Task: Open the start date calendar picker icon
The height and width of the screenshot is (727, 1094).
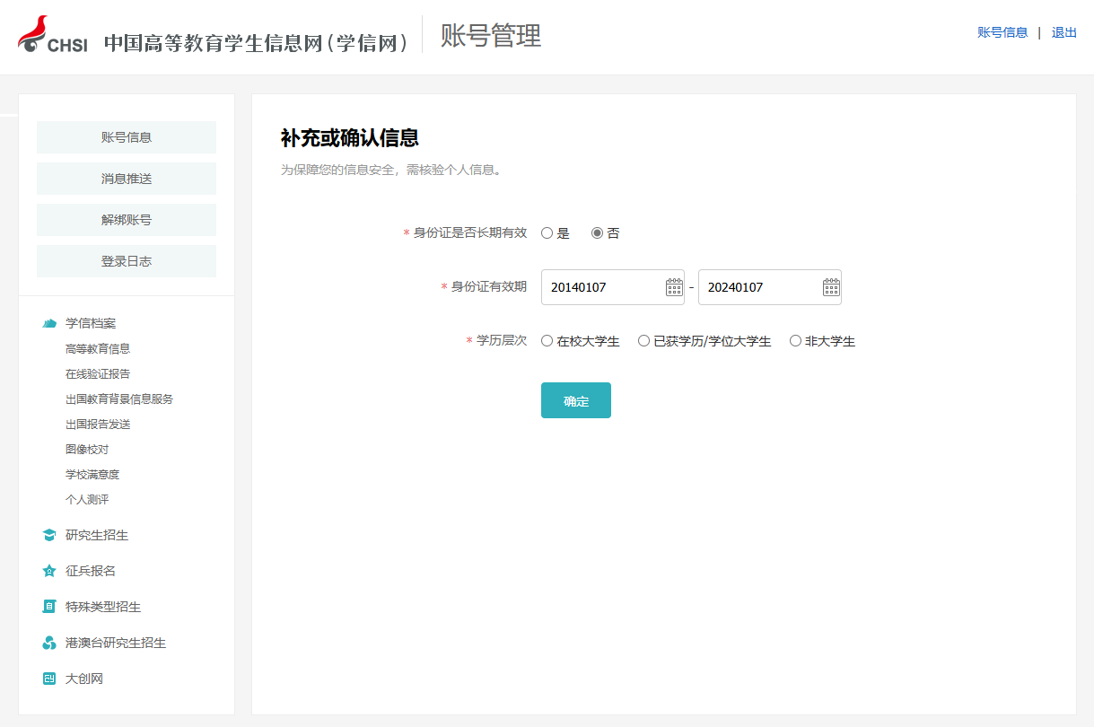Action: coord(674,287)
